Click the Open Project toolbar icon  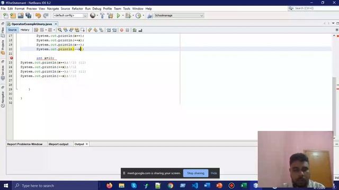[x=21, y=15]
